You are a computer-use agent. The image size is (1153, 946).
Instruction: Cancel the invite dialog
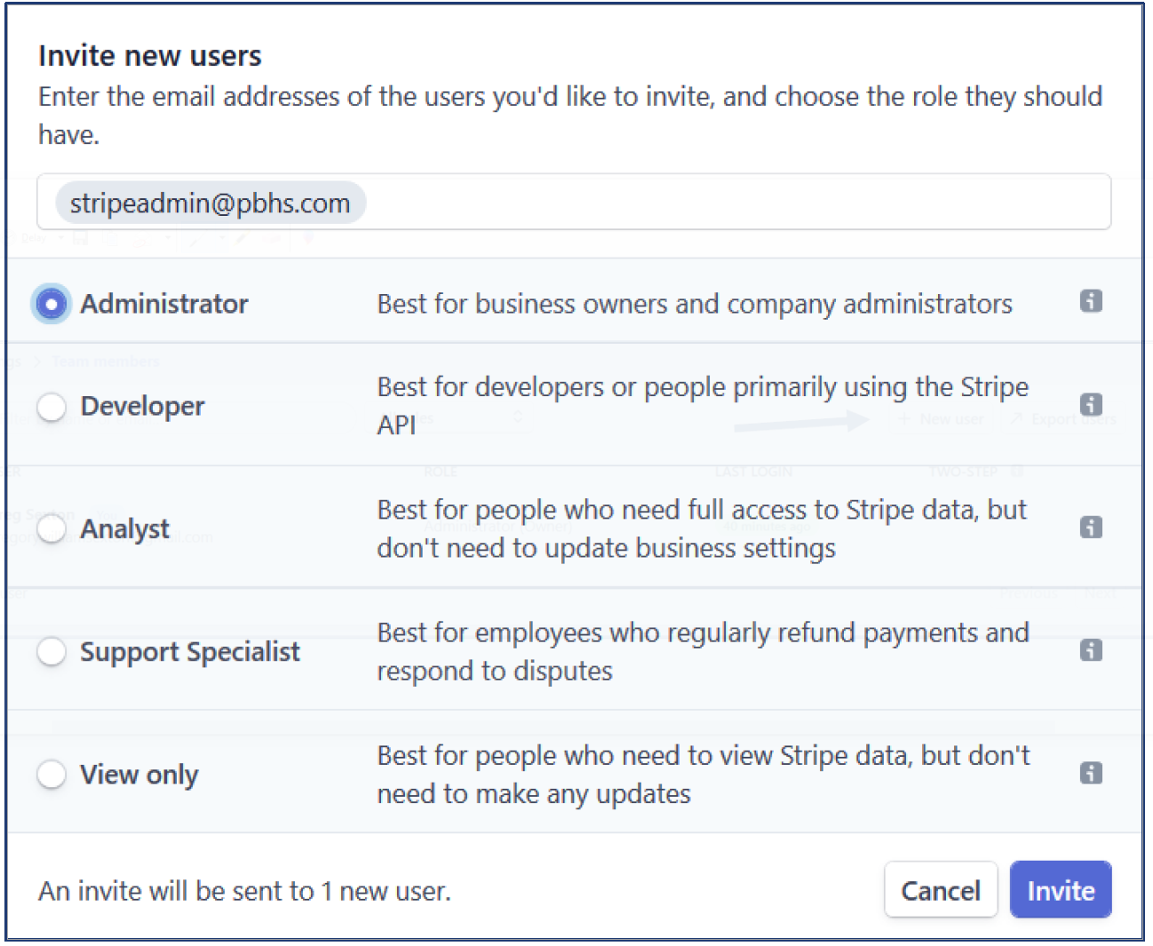[x=941, y=890]
